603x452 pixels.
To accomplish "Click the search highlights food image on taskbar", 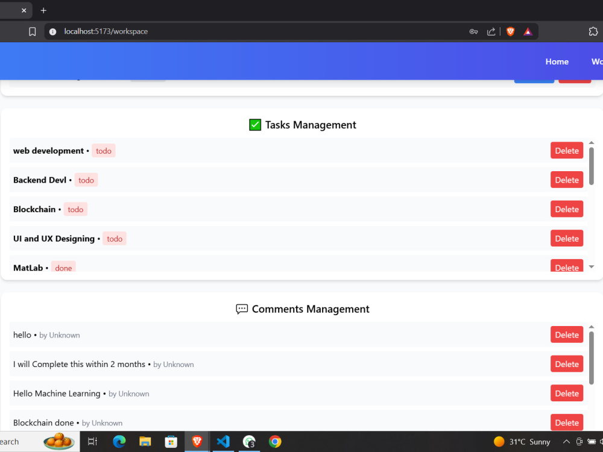I will click(x=59, y=441).
